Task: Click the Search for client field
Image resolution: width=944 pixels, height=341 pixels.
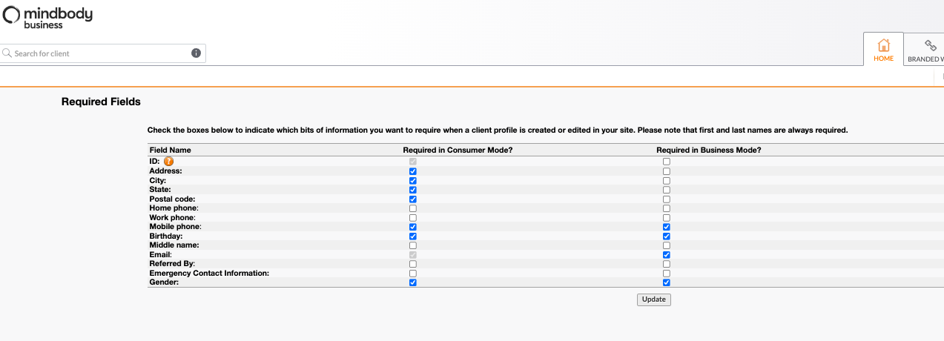Action: point(103,53)
